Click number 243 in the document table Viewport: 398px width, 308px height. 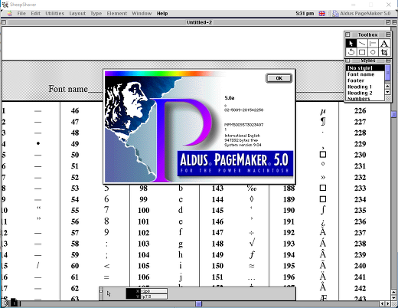click(x=360, y=298)
